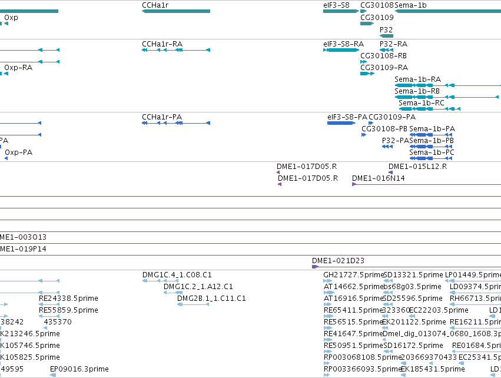Open the CG30108-PB protein feature
The height and width of the screenshot is (378, 501).
(364, 135)
